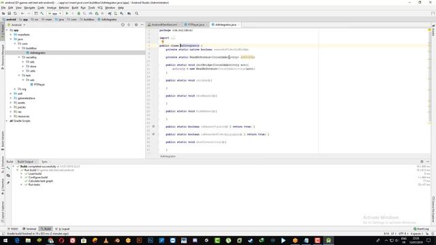Viewport: 436px width, 245px height.
Task: Open Opera browser from the taskbar
Action: coord(61,240)
